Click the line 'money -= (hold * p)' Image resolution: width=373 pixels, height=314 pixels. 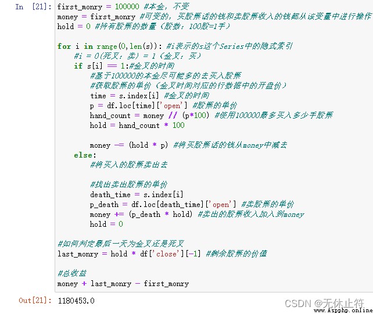pos(129,145)
